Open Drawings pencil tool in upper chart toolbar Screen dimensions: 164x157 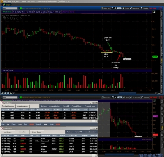click(x=135, y=9)
